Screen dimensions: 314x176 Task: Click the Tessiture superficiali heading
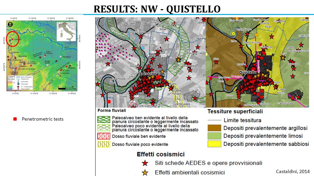[x=235, y=111]
